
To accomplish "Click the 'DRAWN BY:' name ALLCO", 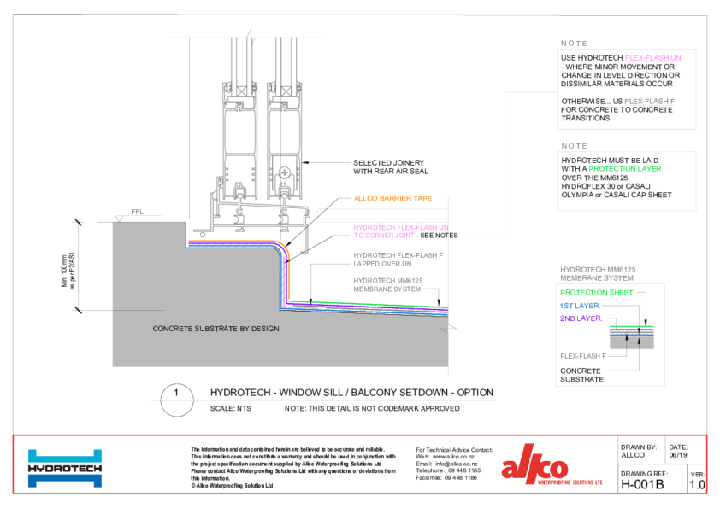I will click(x=633, y=455).
